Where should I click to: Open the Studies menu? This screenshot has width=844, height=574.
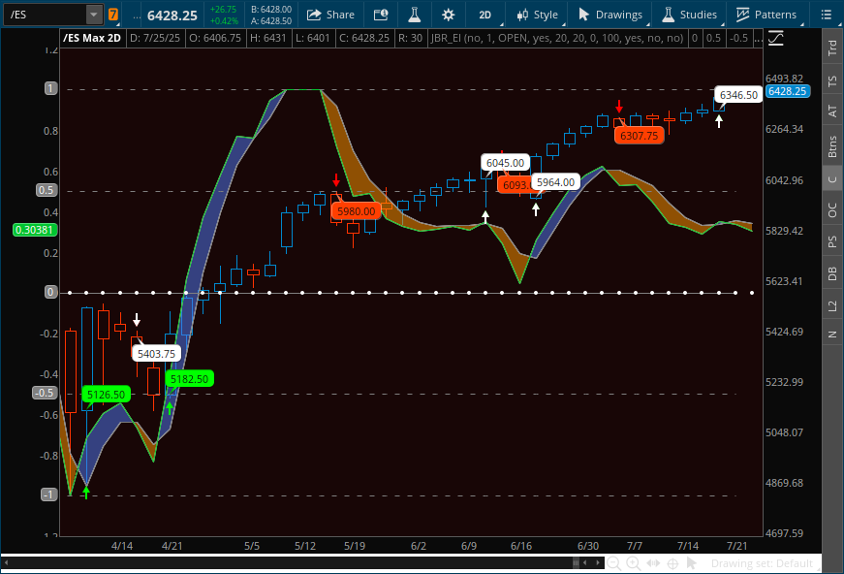tap(690, 15)
